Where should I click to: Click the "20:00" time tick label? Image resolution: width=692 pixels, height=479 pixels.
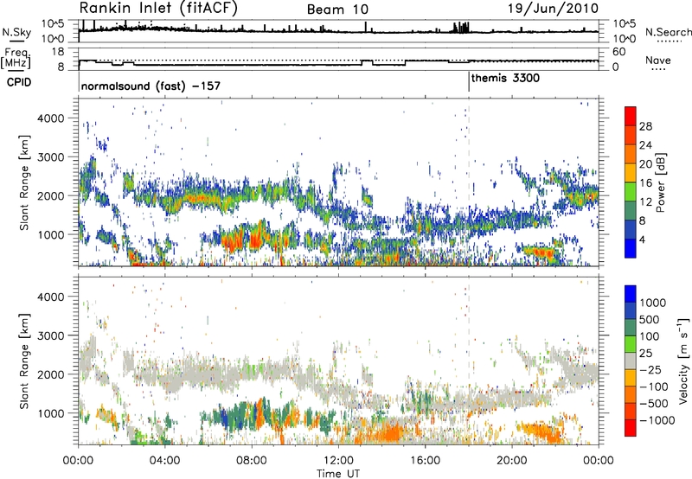[x=512, y=461]
